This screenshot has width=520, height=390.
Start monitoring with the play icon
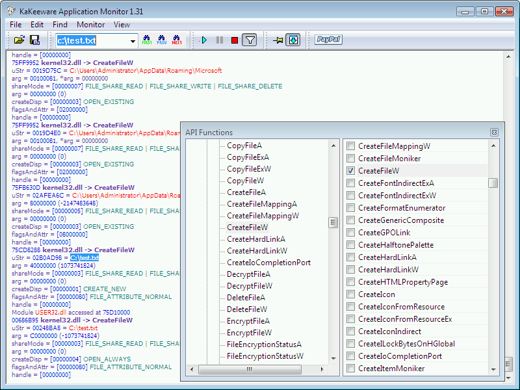click(x=204, y=40)
